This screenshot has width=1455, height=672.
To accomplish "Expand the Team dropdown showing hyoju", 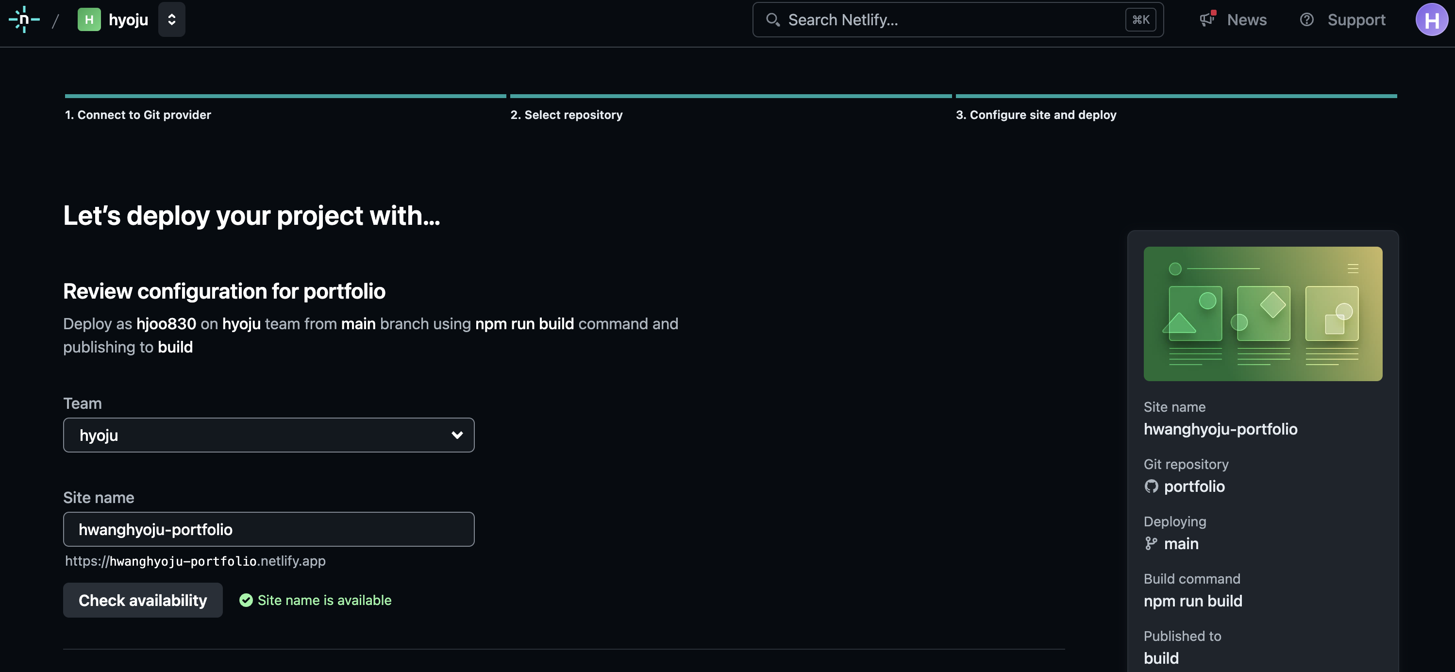I will click(x=268, y=435).
